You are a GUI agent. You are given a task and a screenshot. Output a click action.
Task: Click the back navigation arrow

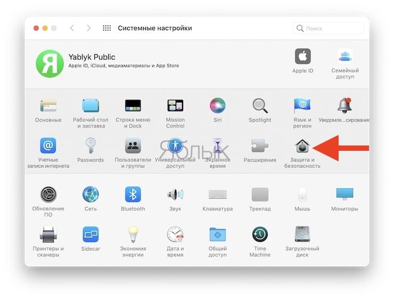pos(72,28)
